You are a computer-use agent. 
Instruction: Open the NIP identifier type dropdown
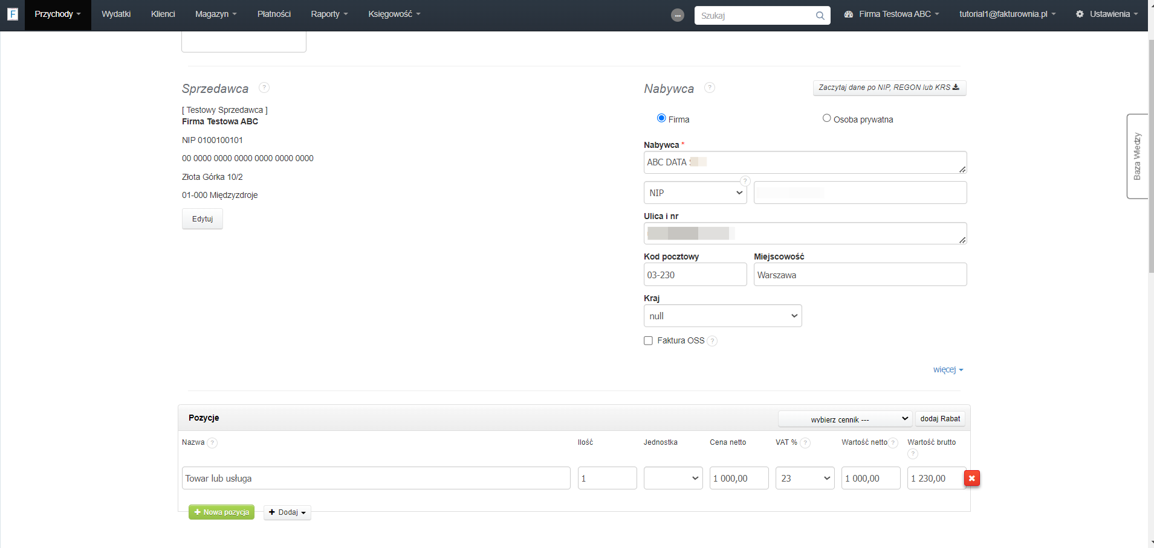coord(695,193)
